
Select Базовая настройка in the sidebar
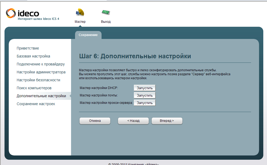[33, 56]
